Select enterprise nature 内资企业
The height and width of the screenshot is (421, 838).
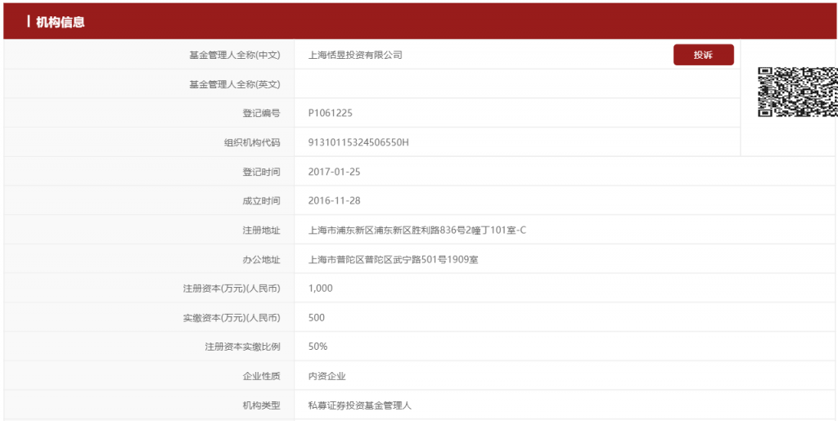[x=327, y=377]
